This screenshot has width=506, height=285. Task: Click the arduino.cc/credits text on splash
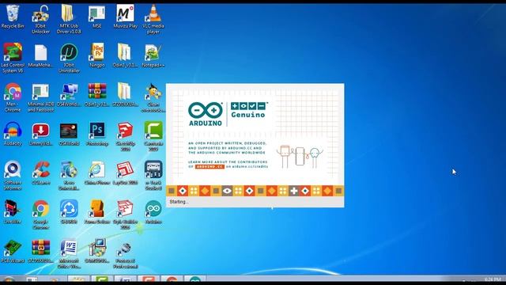(x=250, y=167)
